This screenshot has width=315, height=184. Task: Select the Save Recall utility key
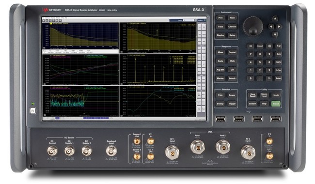click(252, 95)
